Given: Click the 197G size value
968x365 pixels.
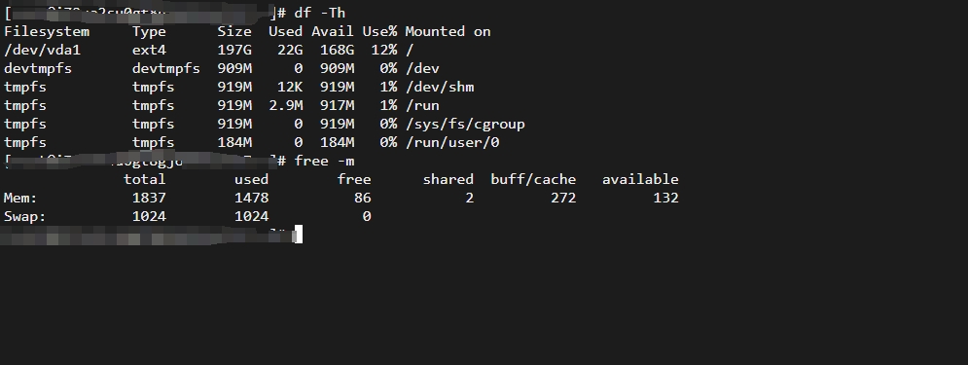Looking at the screenshot, I should [234, 50].
